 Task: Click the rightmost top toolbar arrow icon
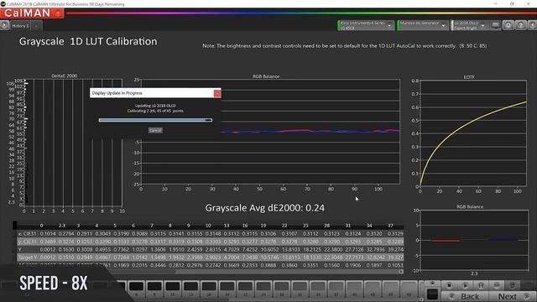tap(532, 25)
